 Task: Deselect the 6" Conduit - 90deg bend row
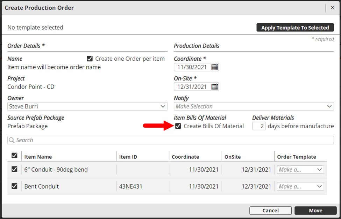pos(14,169)
